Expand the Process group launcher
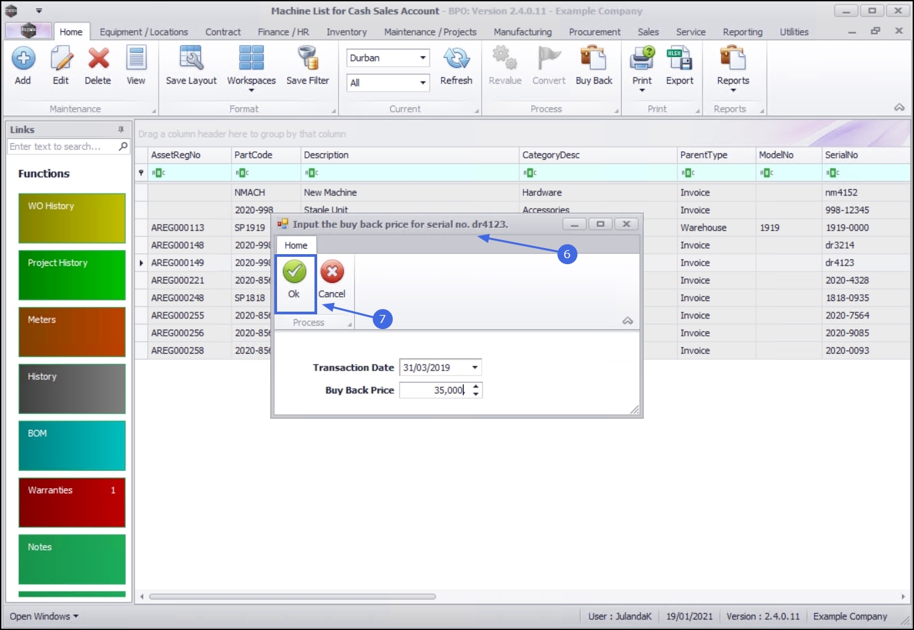The height and width of the screenshot is (630, 914). tap(618, 111)
